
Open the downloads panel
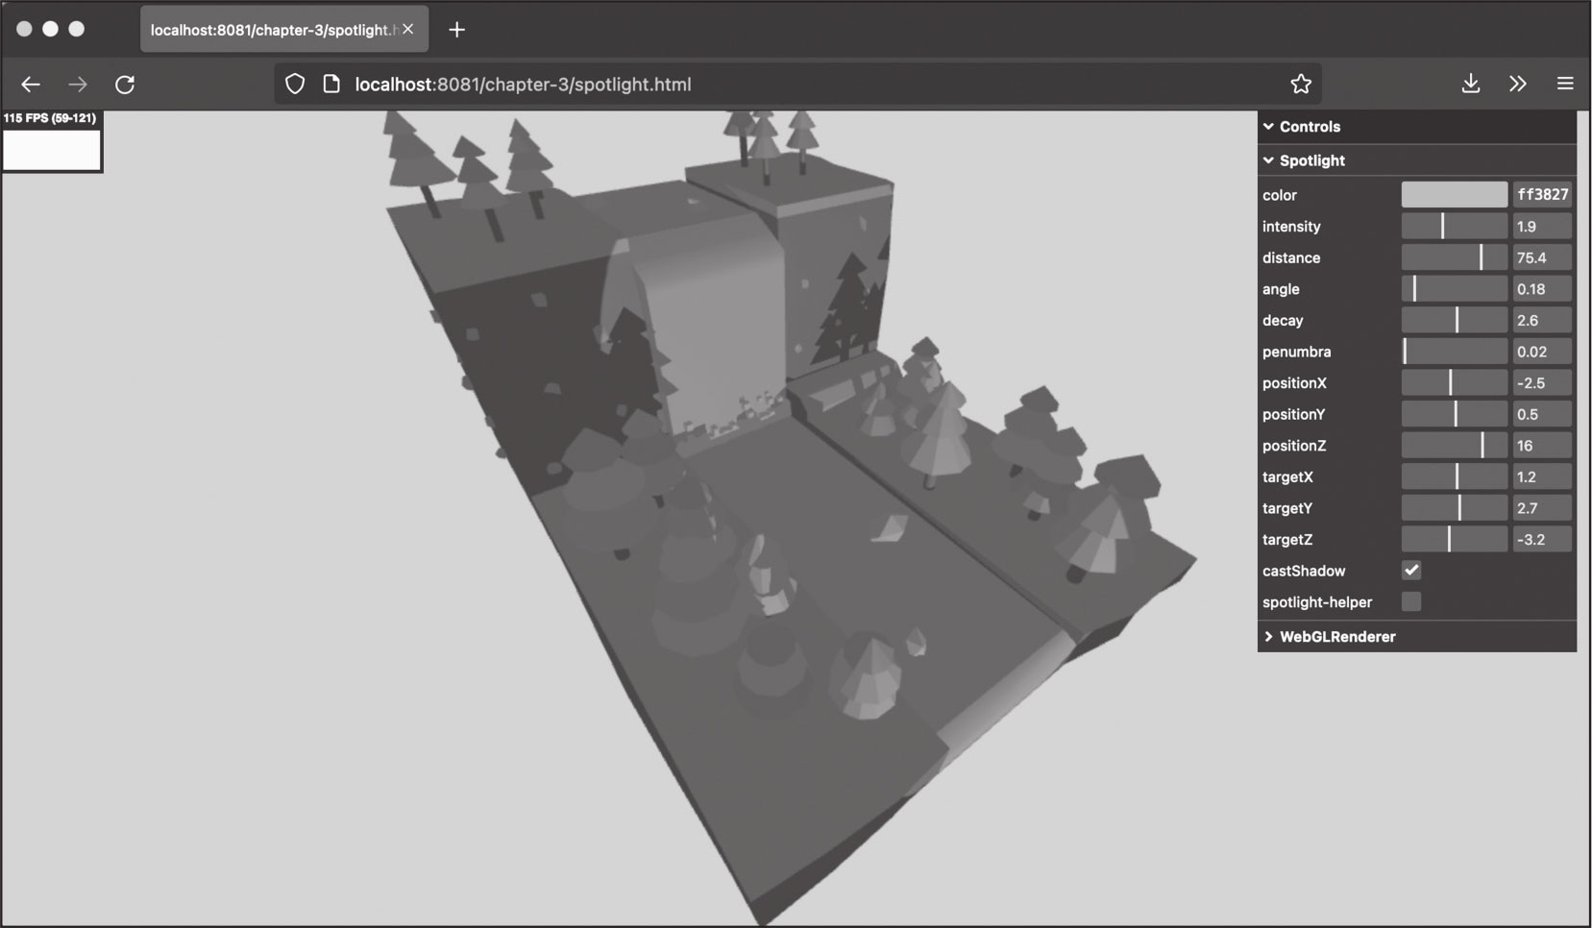click(1470, 85)
